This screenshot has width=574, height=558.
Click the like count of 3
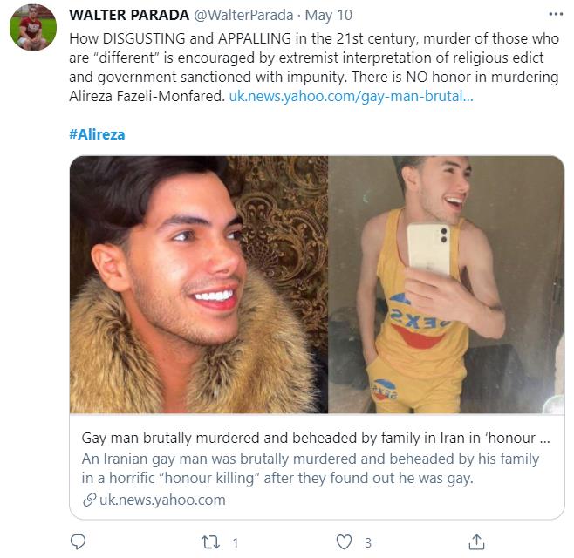click(x=368, y=542)
